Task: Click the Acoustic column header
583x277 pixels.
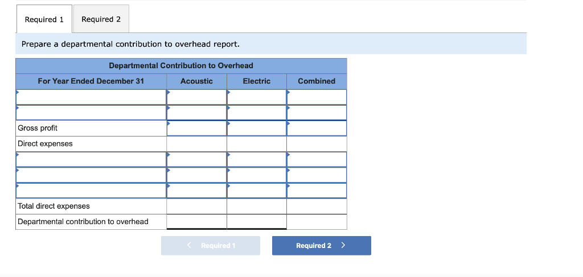Action: 196,81
